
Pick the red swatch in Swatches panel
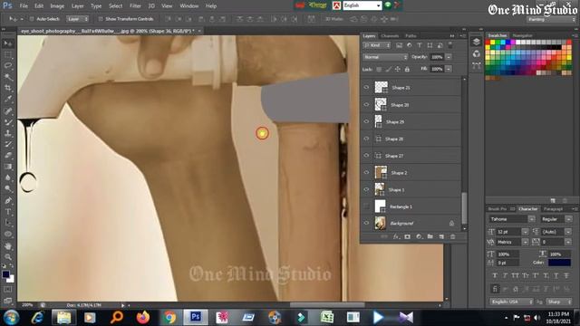pyautogui.click(x=488, y=43)
